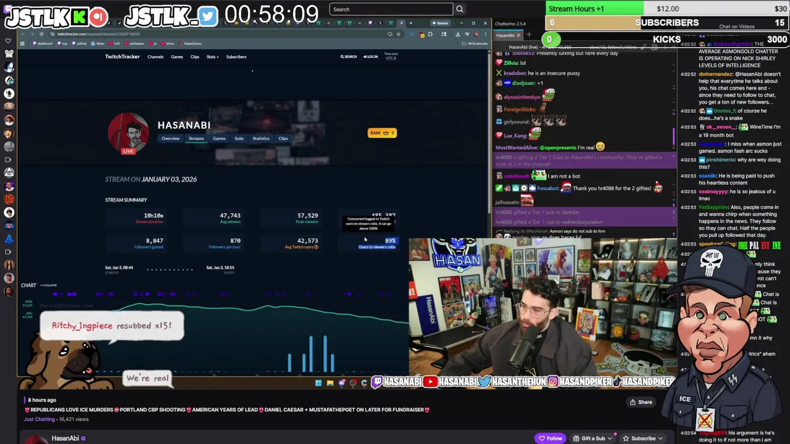Expand the Stats dropdown menu

click(x=212, y=57)
